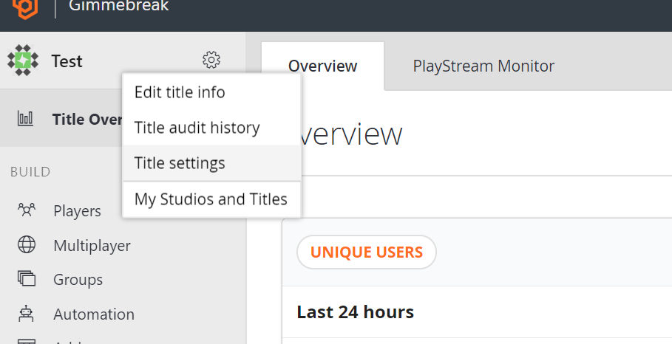Go to My Studios and Titles
Screen dimensions: 672x344
(211, 199)
